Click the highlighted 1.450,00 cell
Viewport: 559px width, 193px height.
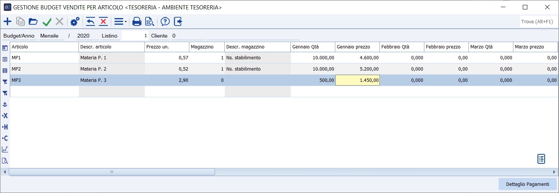click(357, 80)
